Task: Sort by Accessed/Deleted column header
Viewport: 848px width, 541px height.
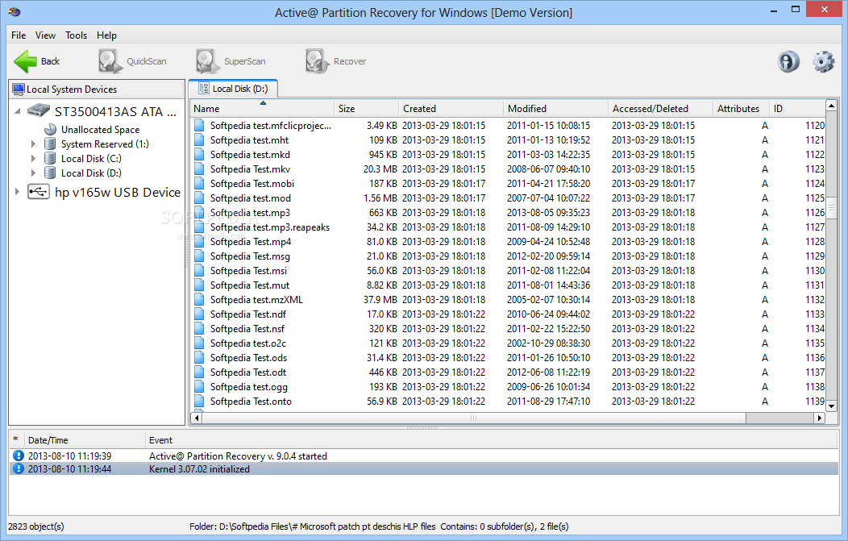Action: (660, 108)
